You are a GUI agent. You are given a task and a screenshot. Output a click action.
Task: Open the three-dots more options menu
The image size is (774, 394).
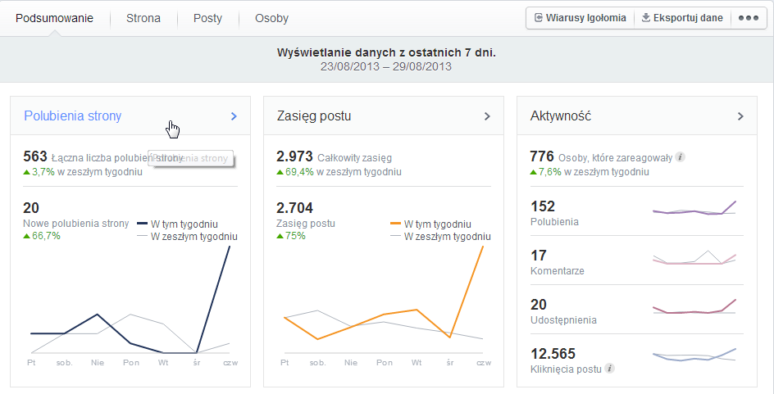(x=749, y=18)
